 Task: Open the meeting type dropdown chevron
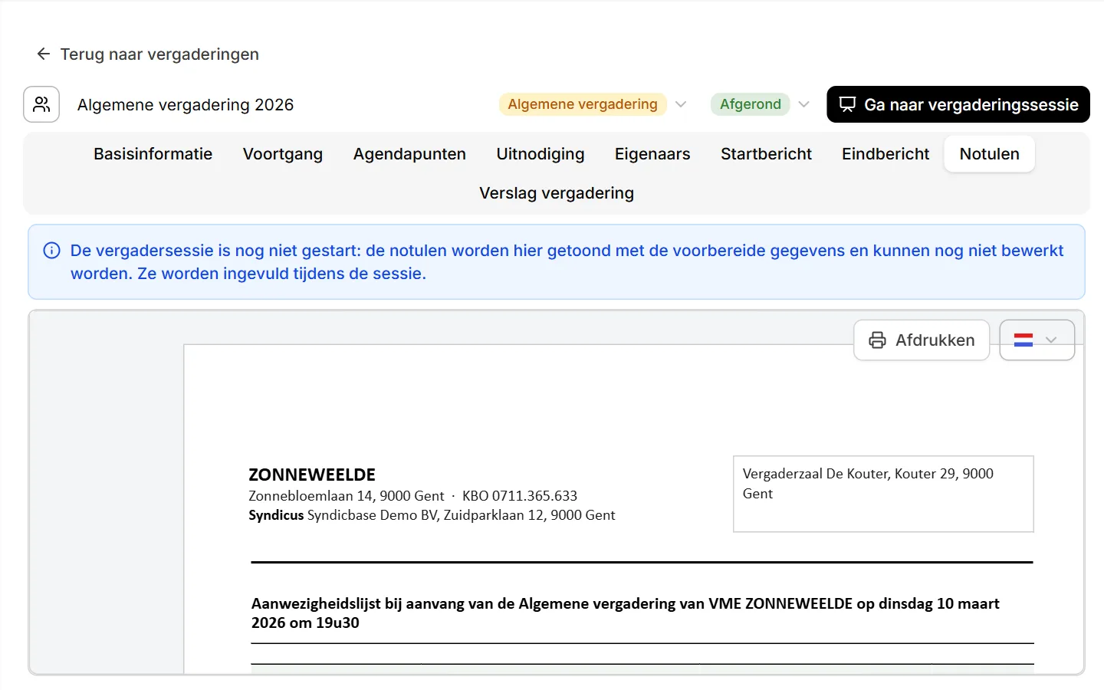click(681, 104)
